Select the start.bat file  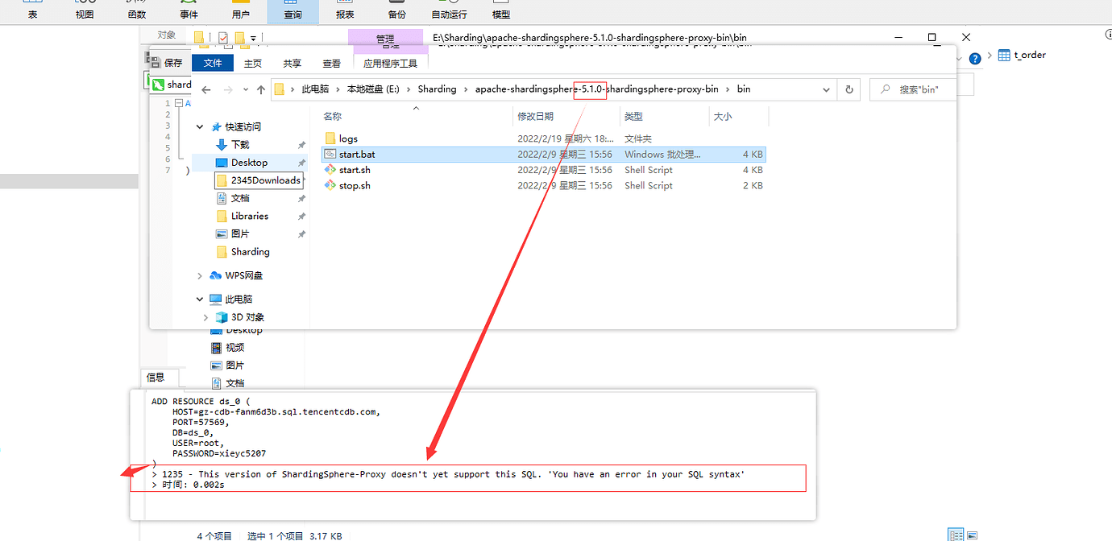click(x=542, y=155)
